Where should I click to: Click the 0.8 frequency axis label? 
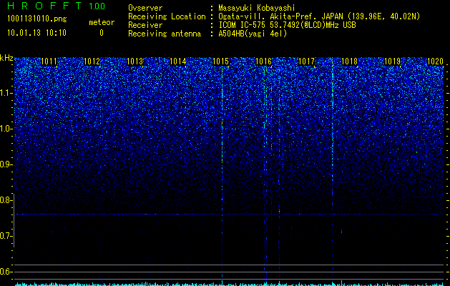coord(6,200)
